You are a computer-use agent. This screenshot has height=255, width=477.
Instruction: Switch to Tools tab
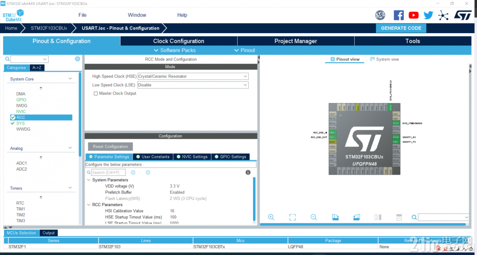pos(413,41)
